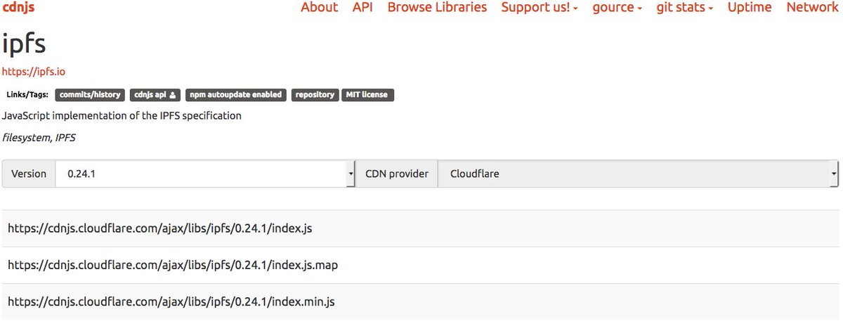Image resolution: width=843 pixels, height=326 pixels.
Task: Open the Network page
Action: click(x=812, y=7)
